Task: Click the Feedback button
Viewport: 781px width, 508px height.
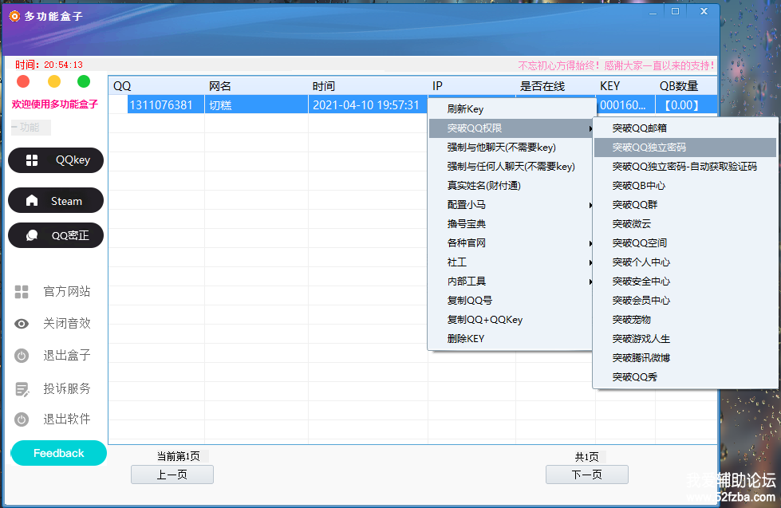Action: (x=59, y=453)
